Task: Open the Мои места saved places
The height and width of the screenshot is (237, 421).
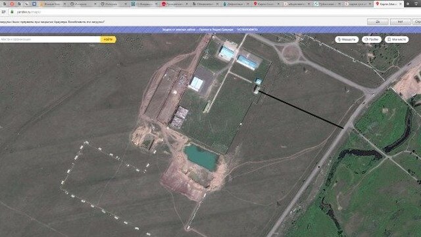Action: tap(397, 39)
